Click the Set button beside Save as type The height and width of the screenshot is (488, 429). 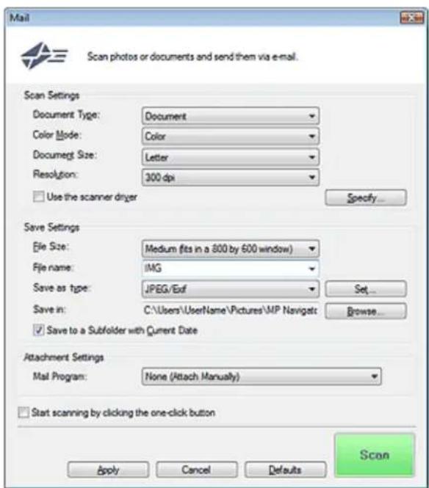(365, 289)
